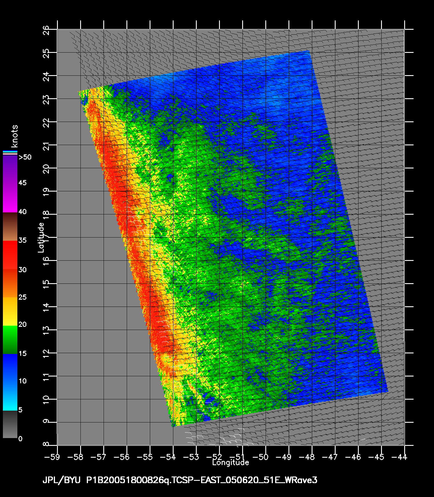Image resolution: width=434 pixels, height=497 pixels.
Task: Click latitude tick label 12
Action: tap(46, 353)
